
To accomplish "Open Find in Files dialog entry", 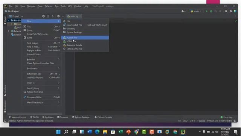I will click(x=41, y=47).
